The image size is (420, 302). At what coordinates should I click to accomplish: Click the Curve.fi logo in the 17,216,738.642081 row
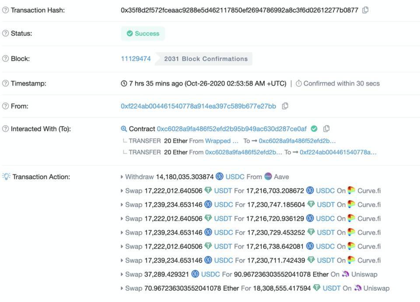[x=351, y=246]
